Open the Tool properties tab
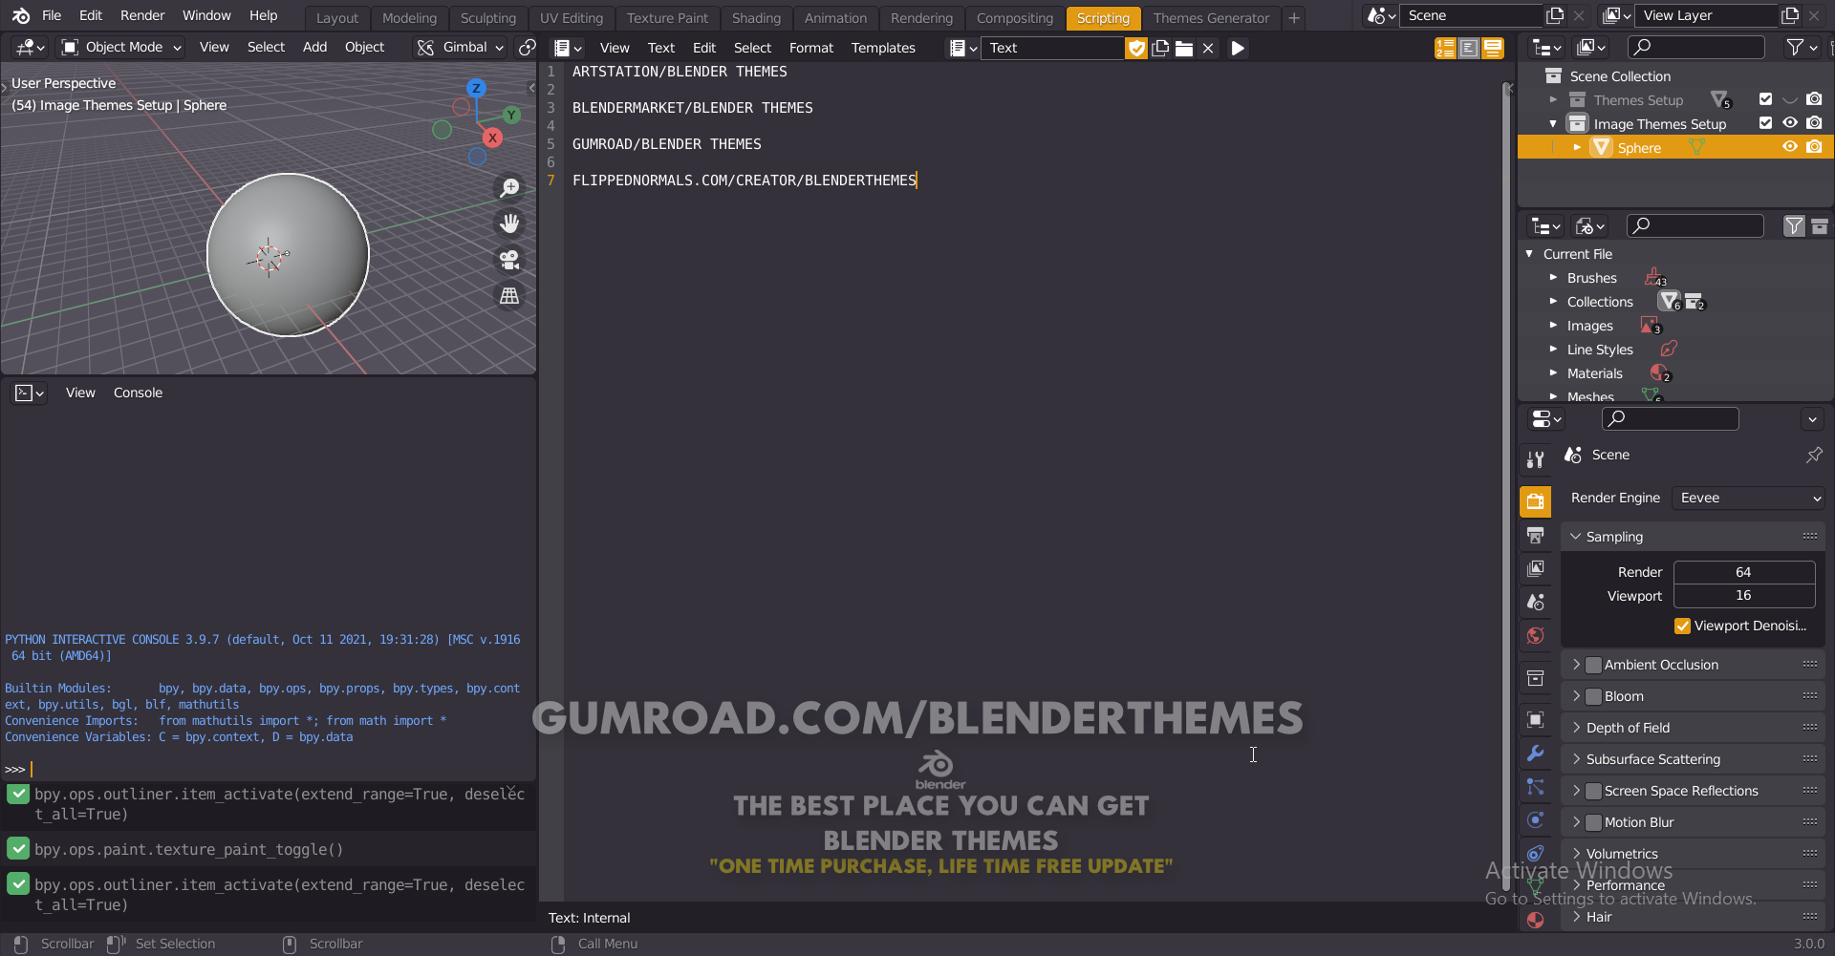The image size is (1835, 956). 1535,460
